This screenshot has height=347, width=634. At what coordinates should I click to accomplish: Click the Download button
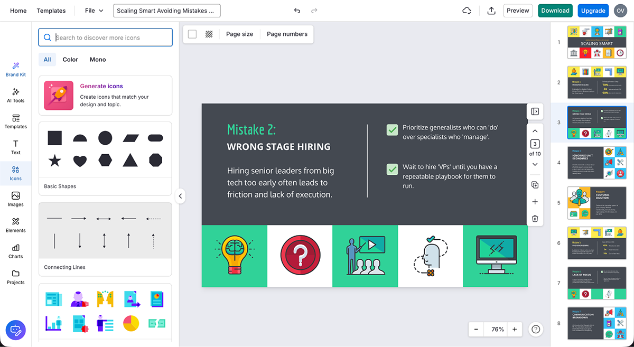(555, 11)
